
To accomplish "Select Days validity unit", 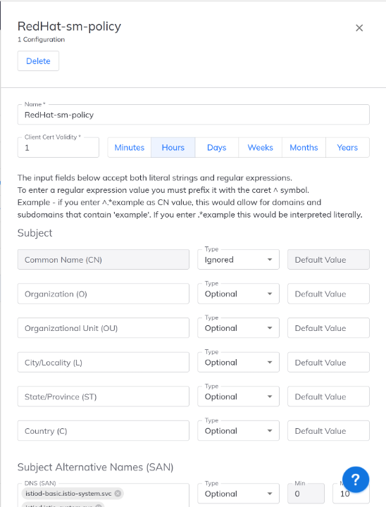I will tap(217, 147).
